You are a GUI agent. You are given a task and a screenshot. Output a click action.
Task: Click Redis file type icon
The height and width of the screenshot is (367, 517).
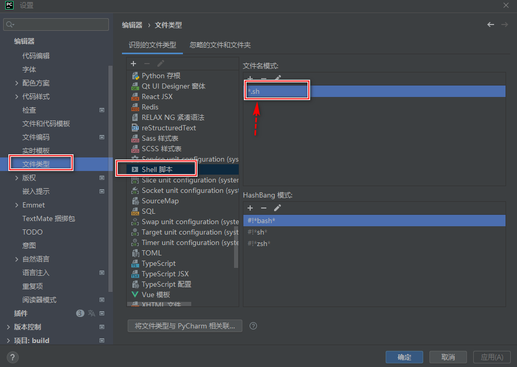click(x=135, y=107)
